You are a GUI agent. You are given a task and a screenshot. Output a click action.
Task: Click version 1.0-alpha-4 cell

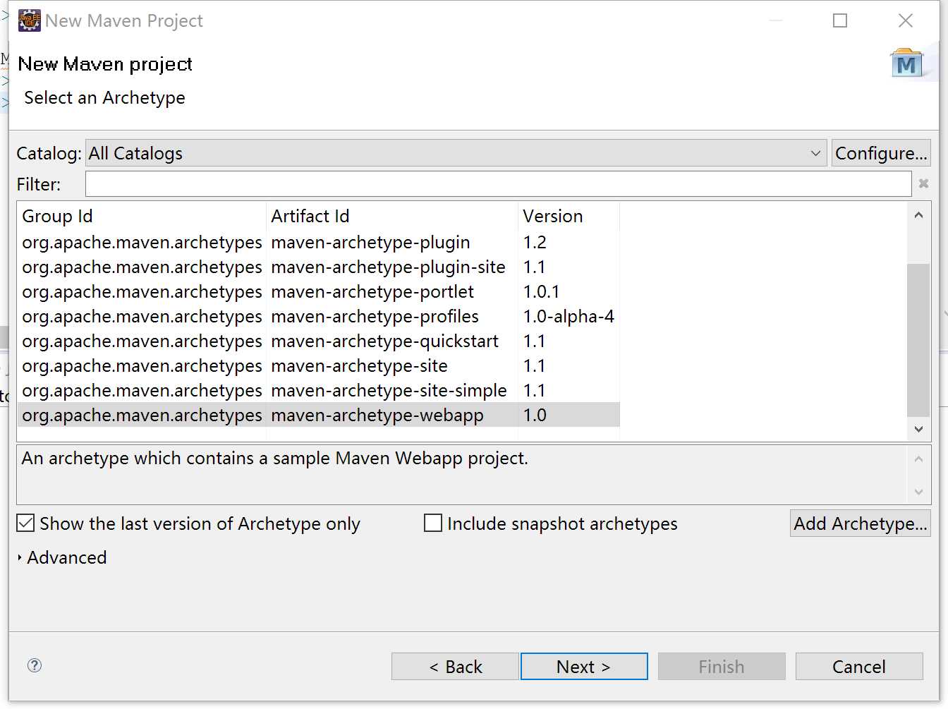click(x=569, y=316)
